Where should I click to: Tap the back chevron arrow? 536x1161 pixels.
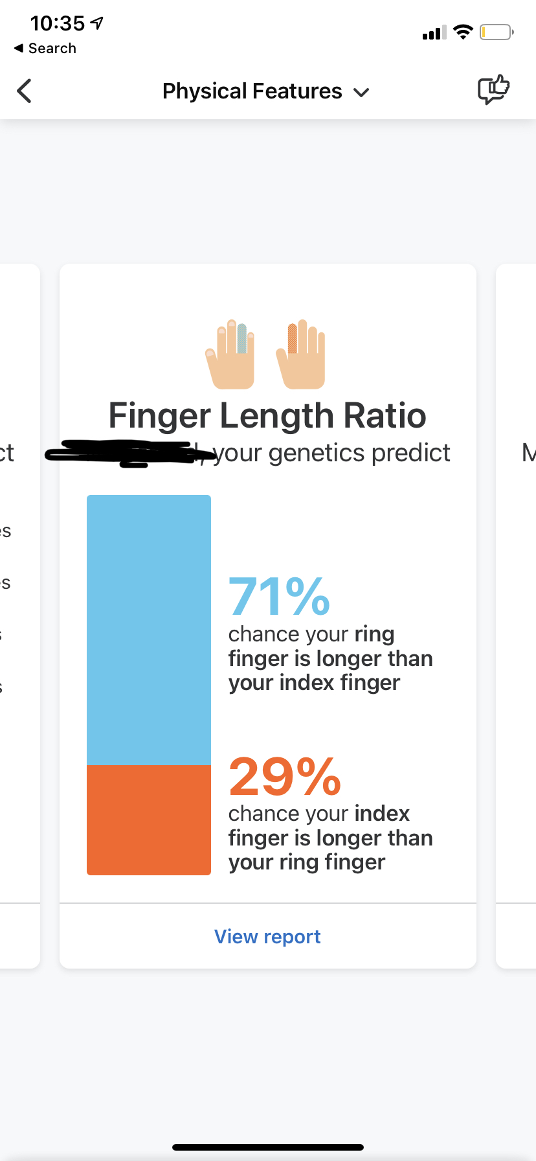pyautogui.click(x=25, y=91)
